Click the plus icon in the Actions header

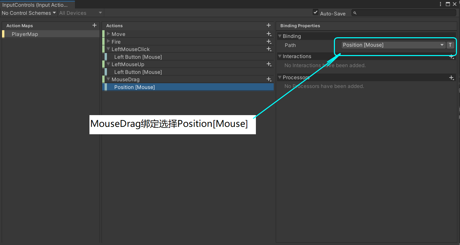tap(269, 25)
